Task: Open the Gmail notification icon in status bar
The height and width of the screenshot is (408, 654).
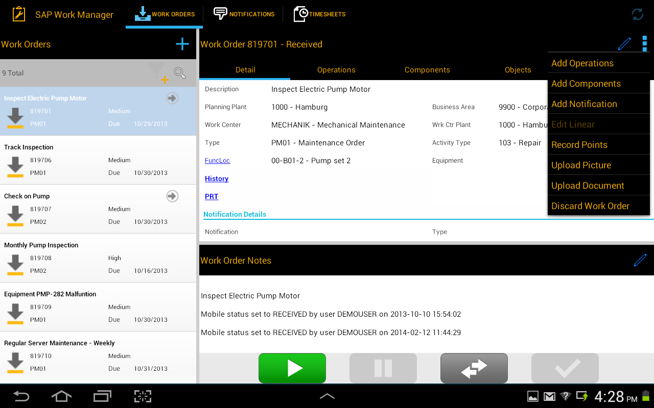Action: [549, 396]
